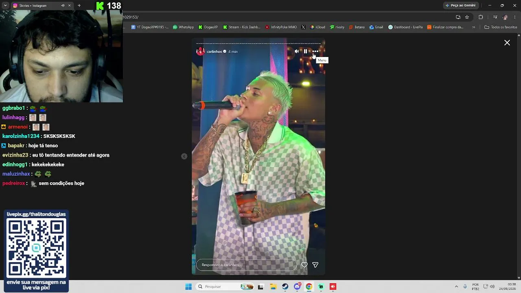Close the Instagram story viewer
Image resolution: width=521 pixels, height=293 pixels.
tap(507, 43)
